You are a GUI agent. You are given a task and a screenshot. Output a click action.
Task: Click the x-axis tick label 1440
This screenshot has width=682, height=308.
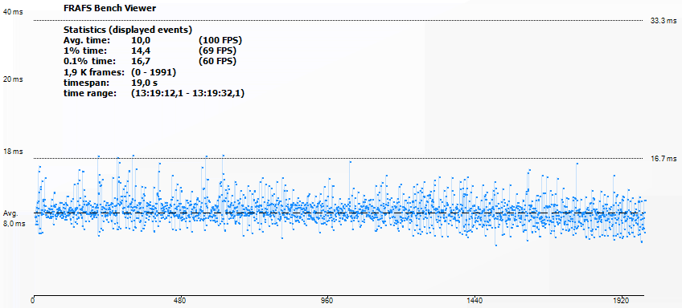point(474,301)
